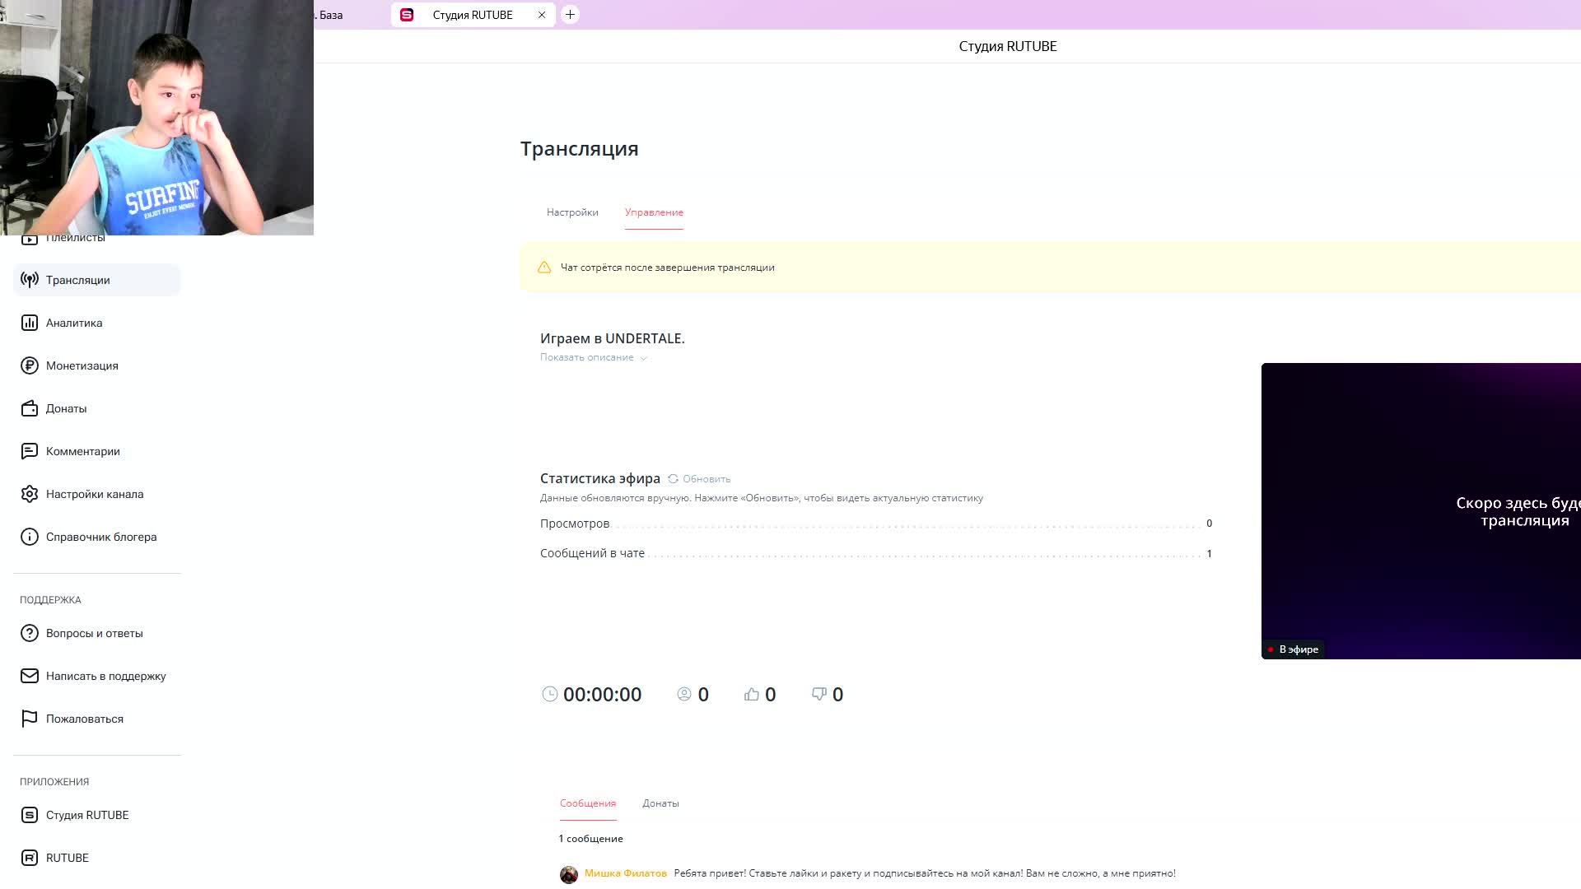
Task: Open the Сообщения chat tab
Action: (x=588, y=803)
